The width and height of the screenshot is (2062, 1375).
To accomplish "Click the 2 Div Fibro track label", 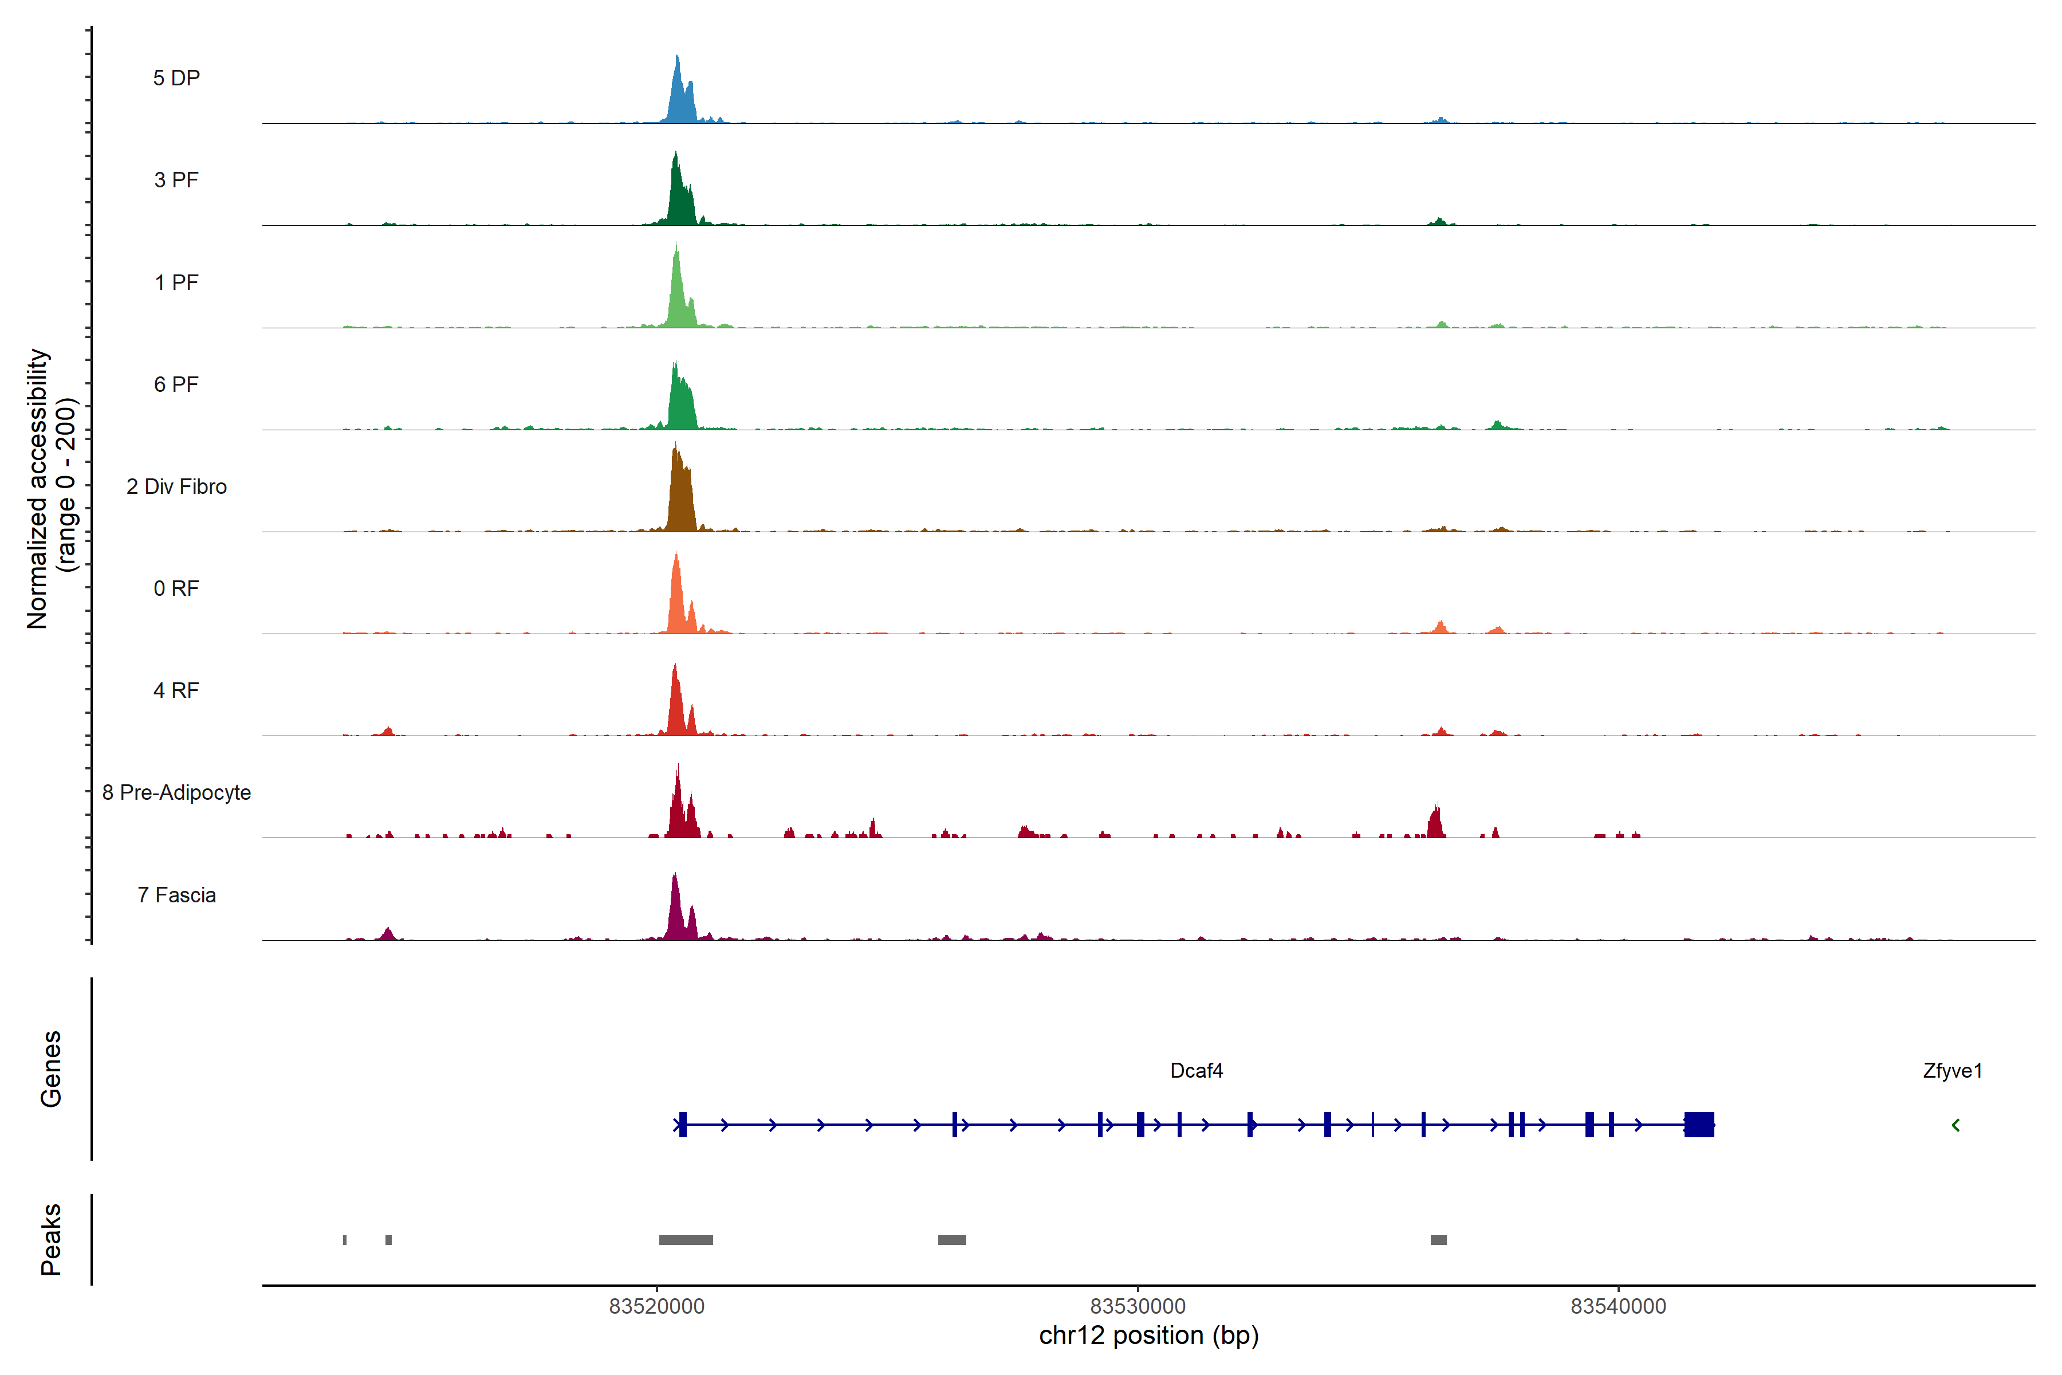I will pyautogui.click(x=176, y=486).
